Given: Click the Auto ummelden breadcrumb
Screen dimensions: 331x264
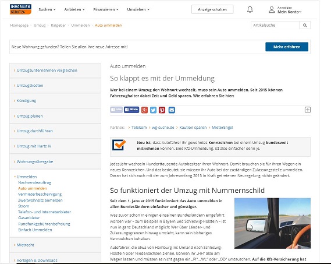Looking at the screenshot, I should click(108, 26).
